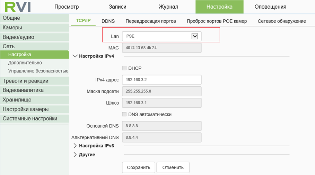The height and width of the screenshot is (175, 315).
Task: Open Проброс портов POE камер tab
Action: tap(217, 21)
